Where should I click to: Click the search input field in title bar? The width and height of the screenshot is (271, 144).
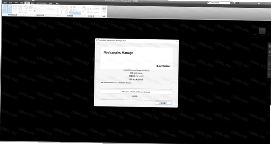click(x=219, y=3)
